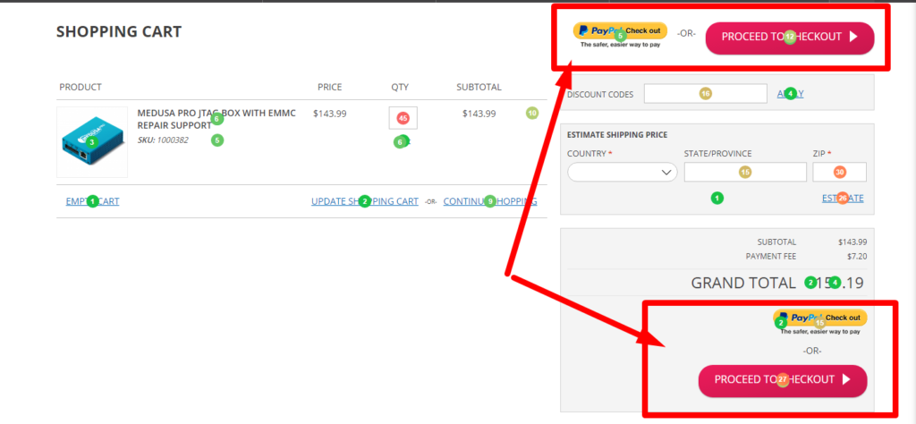Click the Estimate shipping link
This screenshot has width=916, height=424.
click(843, 198)
